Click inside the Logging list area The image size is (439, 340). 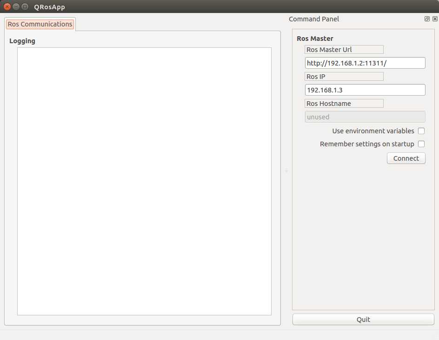click(x=144, y=181)
